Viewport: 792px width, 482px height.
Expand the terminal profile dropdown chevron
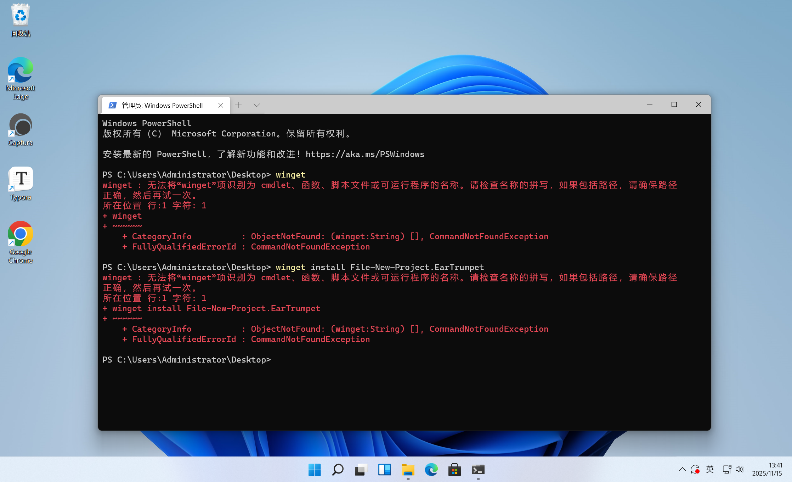tap(257, 105)
